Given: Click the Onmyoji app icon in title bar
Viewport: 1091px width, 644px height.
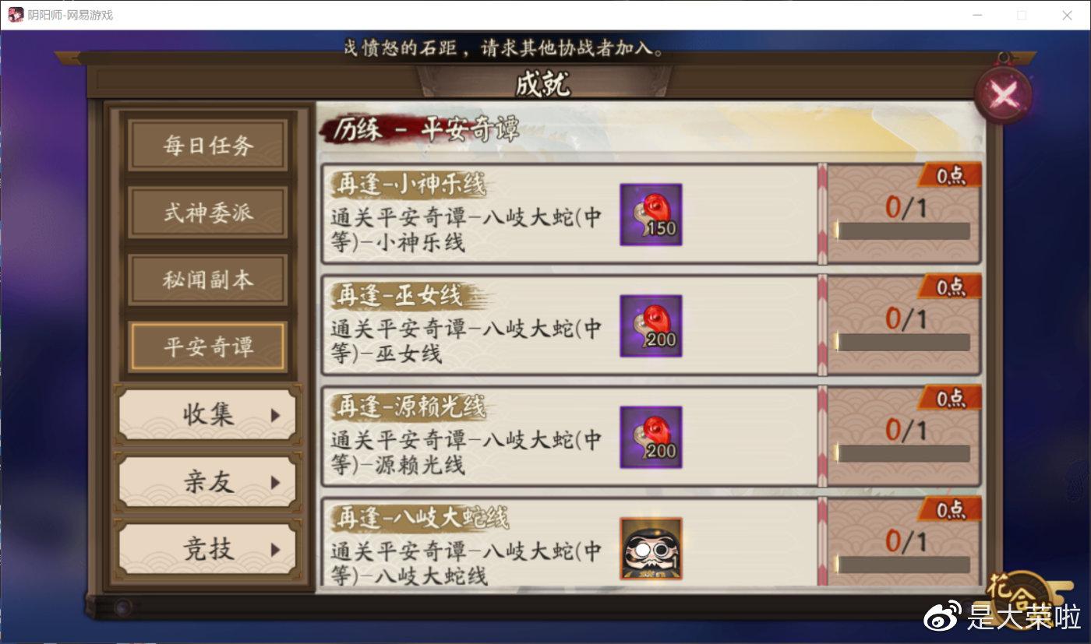Looking at the screenshot, I should click(x=16, y=15).
